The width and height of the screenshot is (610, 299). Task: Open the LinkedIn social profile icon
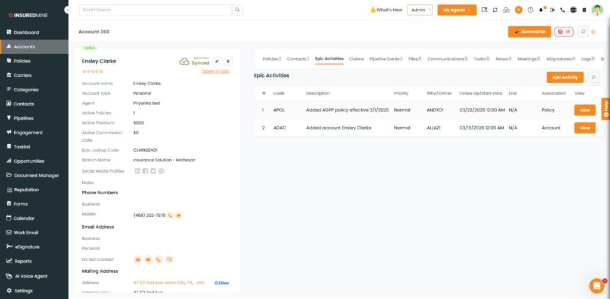point(138,171)
